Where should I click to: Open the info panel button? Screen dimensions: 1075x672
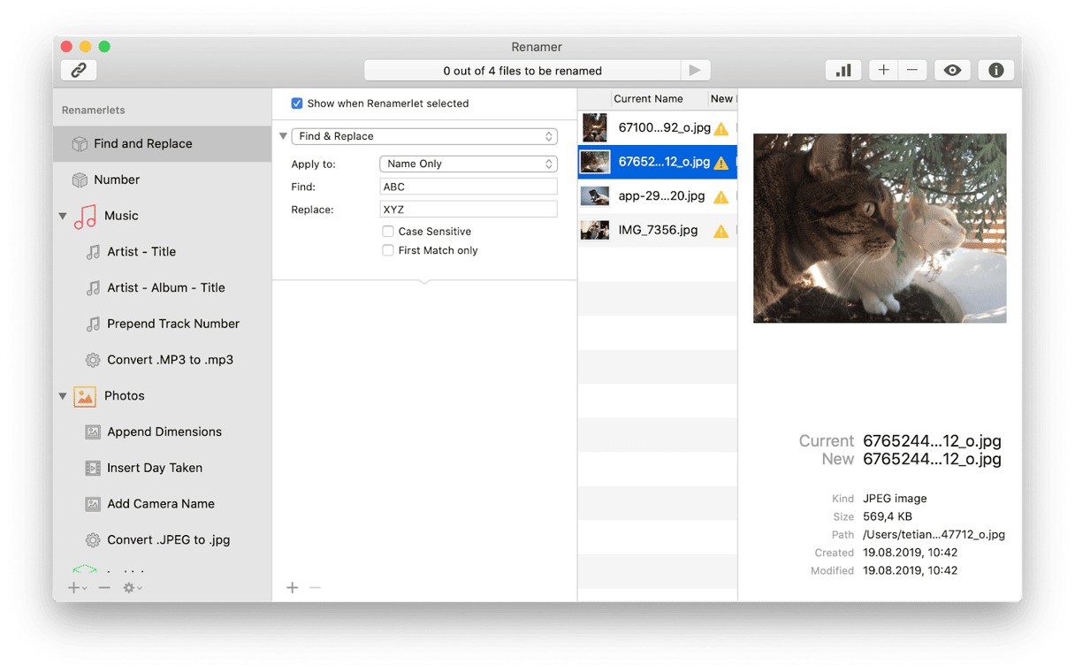[x=995, y=71]
